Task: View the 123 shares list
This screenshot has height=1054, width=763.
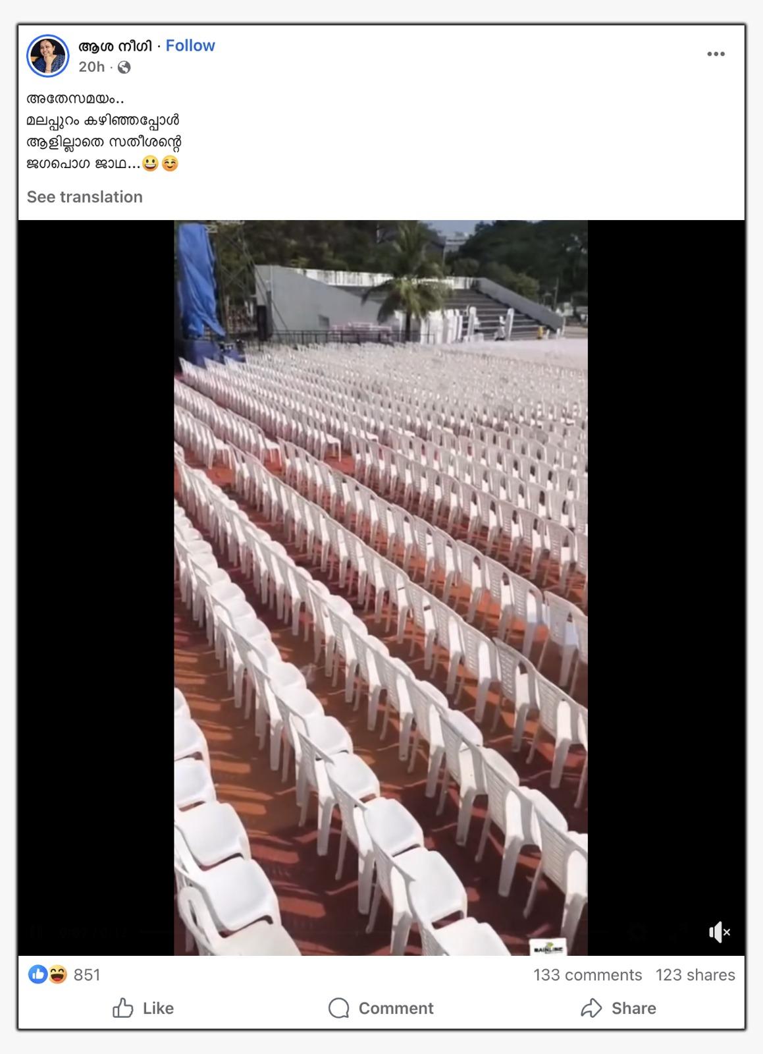Action: pos(695,975)
